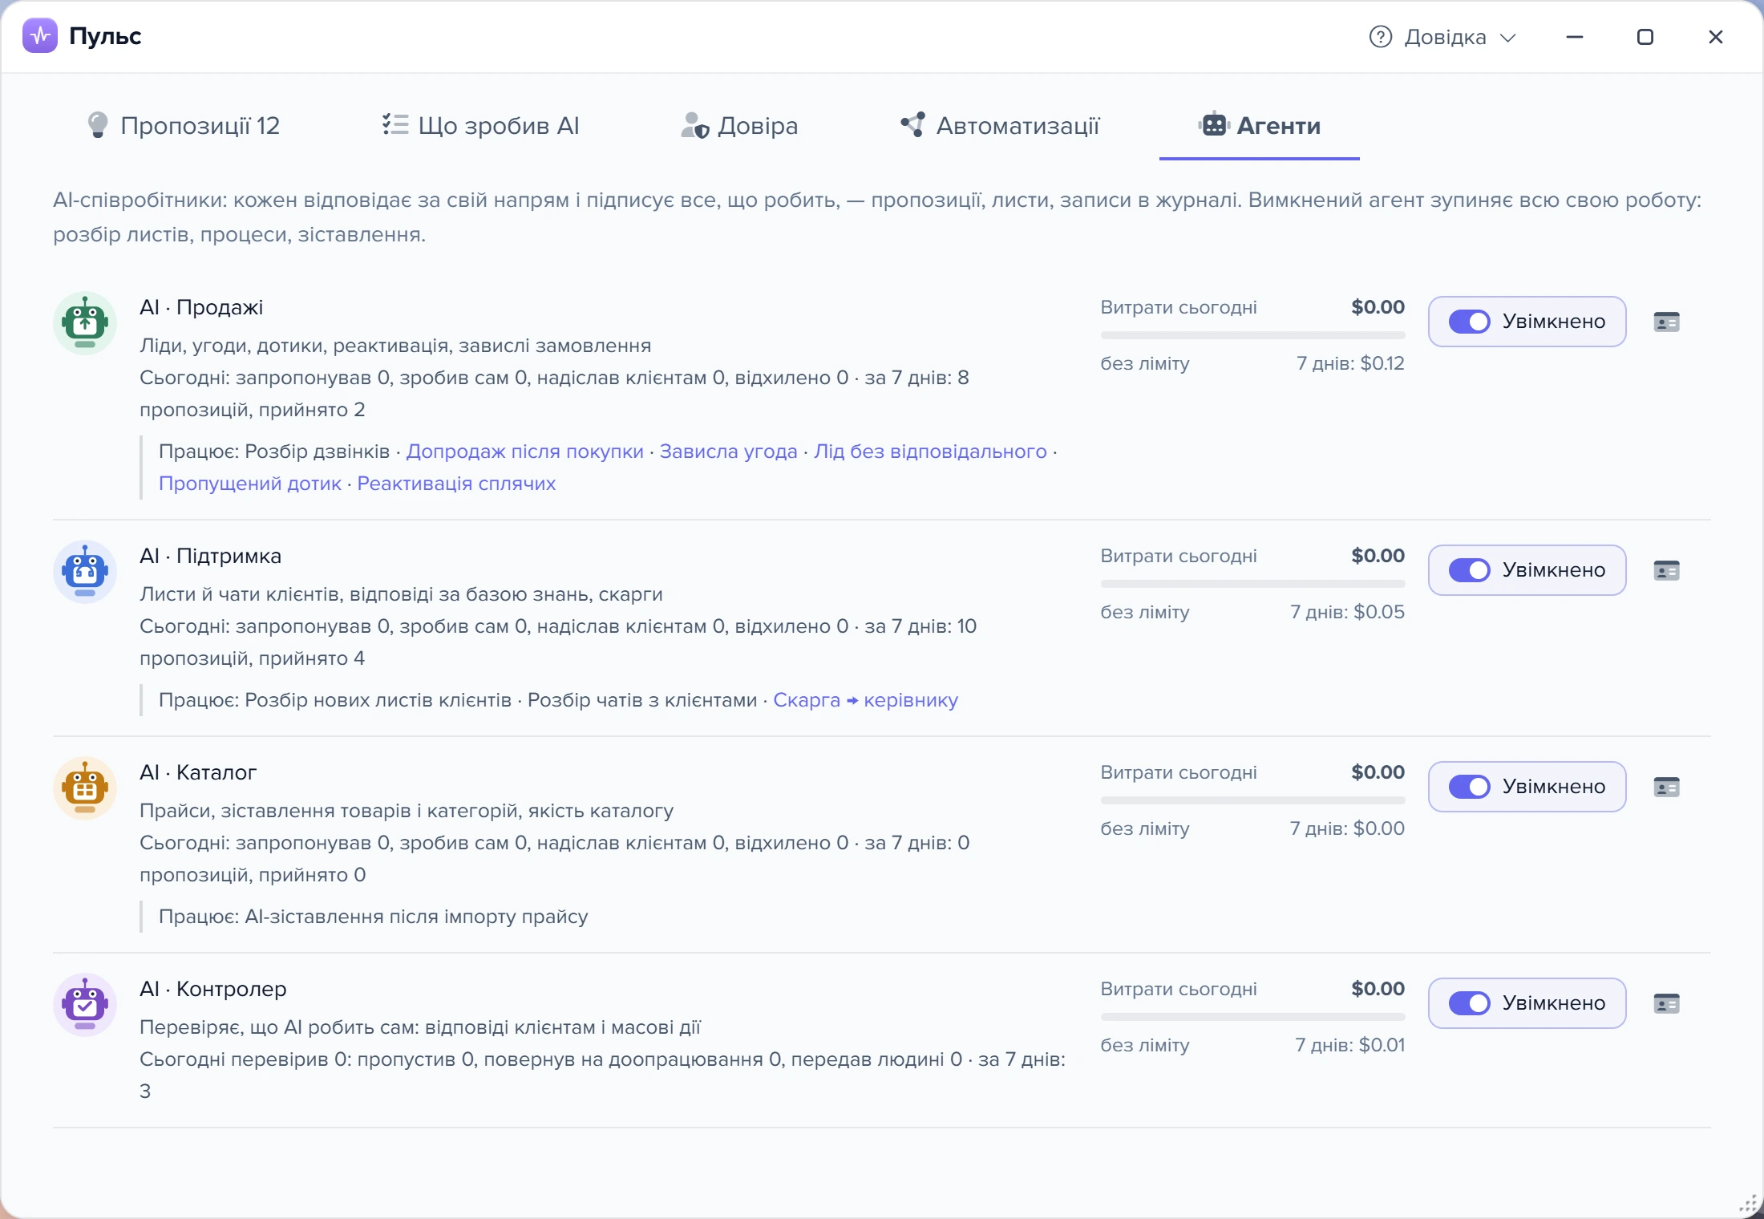Click the AI · Продажі agent title
1764x1219 pixels.
[201, 307]
